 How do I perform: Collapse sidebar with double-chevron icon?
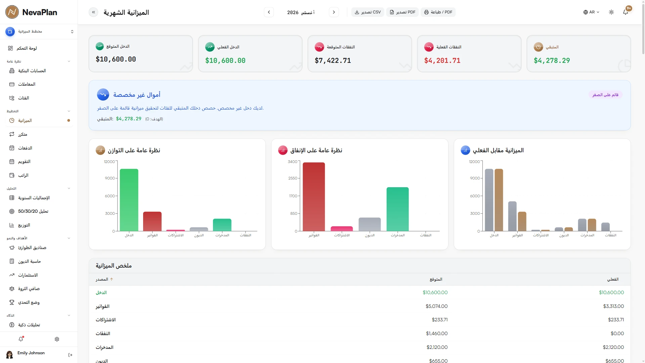point(93,12)
